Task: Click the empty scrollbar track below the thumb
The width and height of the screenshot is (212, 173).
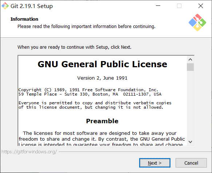Action: 190,105
